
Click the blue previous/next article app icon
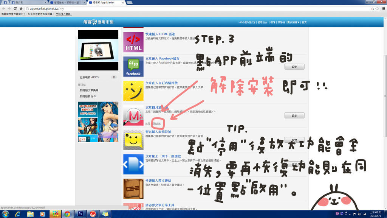click(133, 164)
